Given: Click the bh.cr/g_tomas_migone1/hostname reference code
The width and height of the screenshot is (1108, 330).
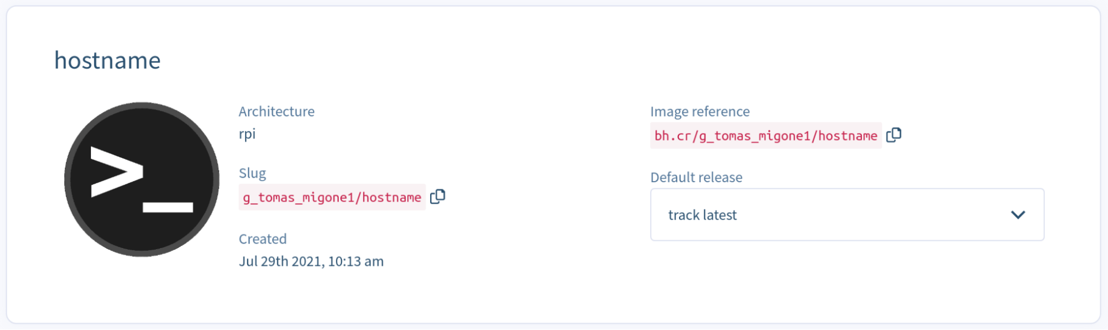Looking at the screenshot, I should 765,136.
